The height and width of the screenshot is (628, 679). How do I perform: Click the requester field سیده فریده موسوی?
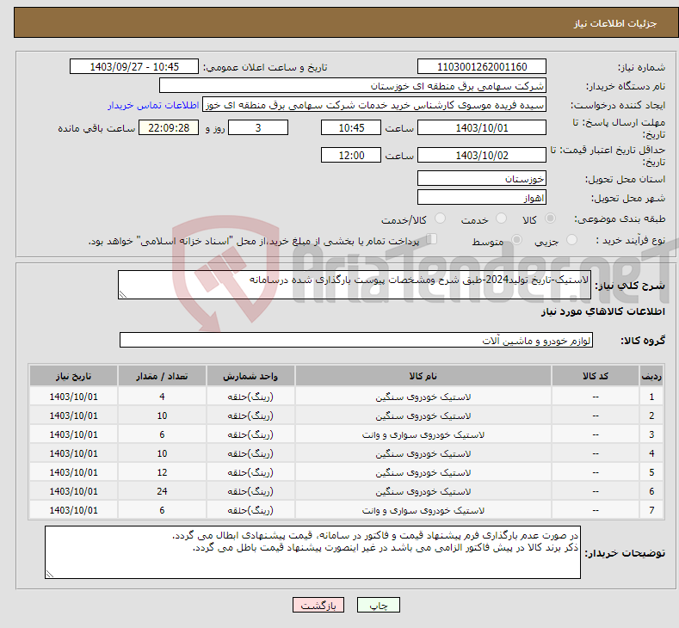click(x=374, y=105)
